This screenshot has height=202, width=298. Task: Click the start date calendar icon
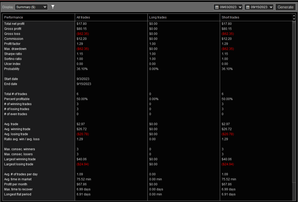(x=217, y=7)
